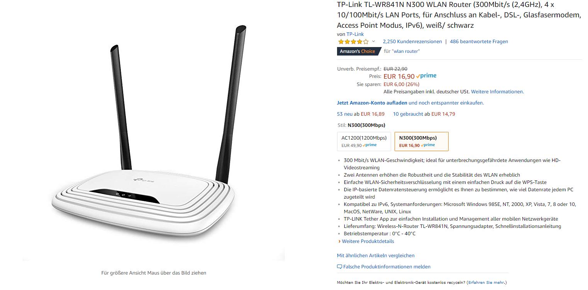This screenshot has height=290, width=588.
Task: Open the 486 beantwortete Fragen link
Action: point(479,42)
